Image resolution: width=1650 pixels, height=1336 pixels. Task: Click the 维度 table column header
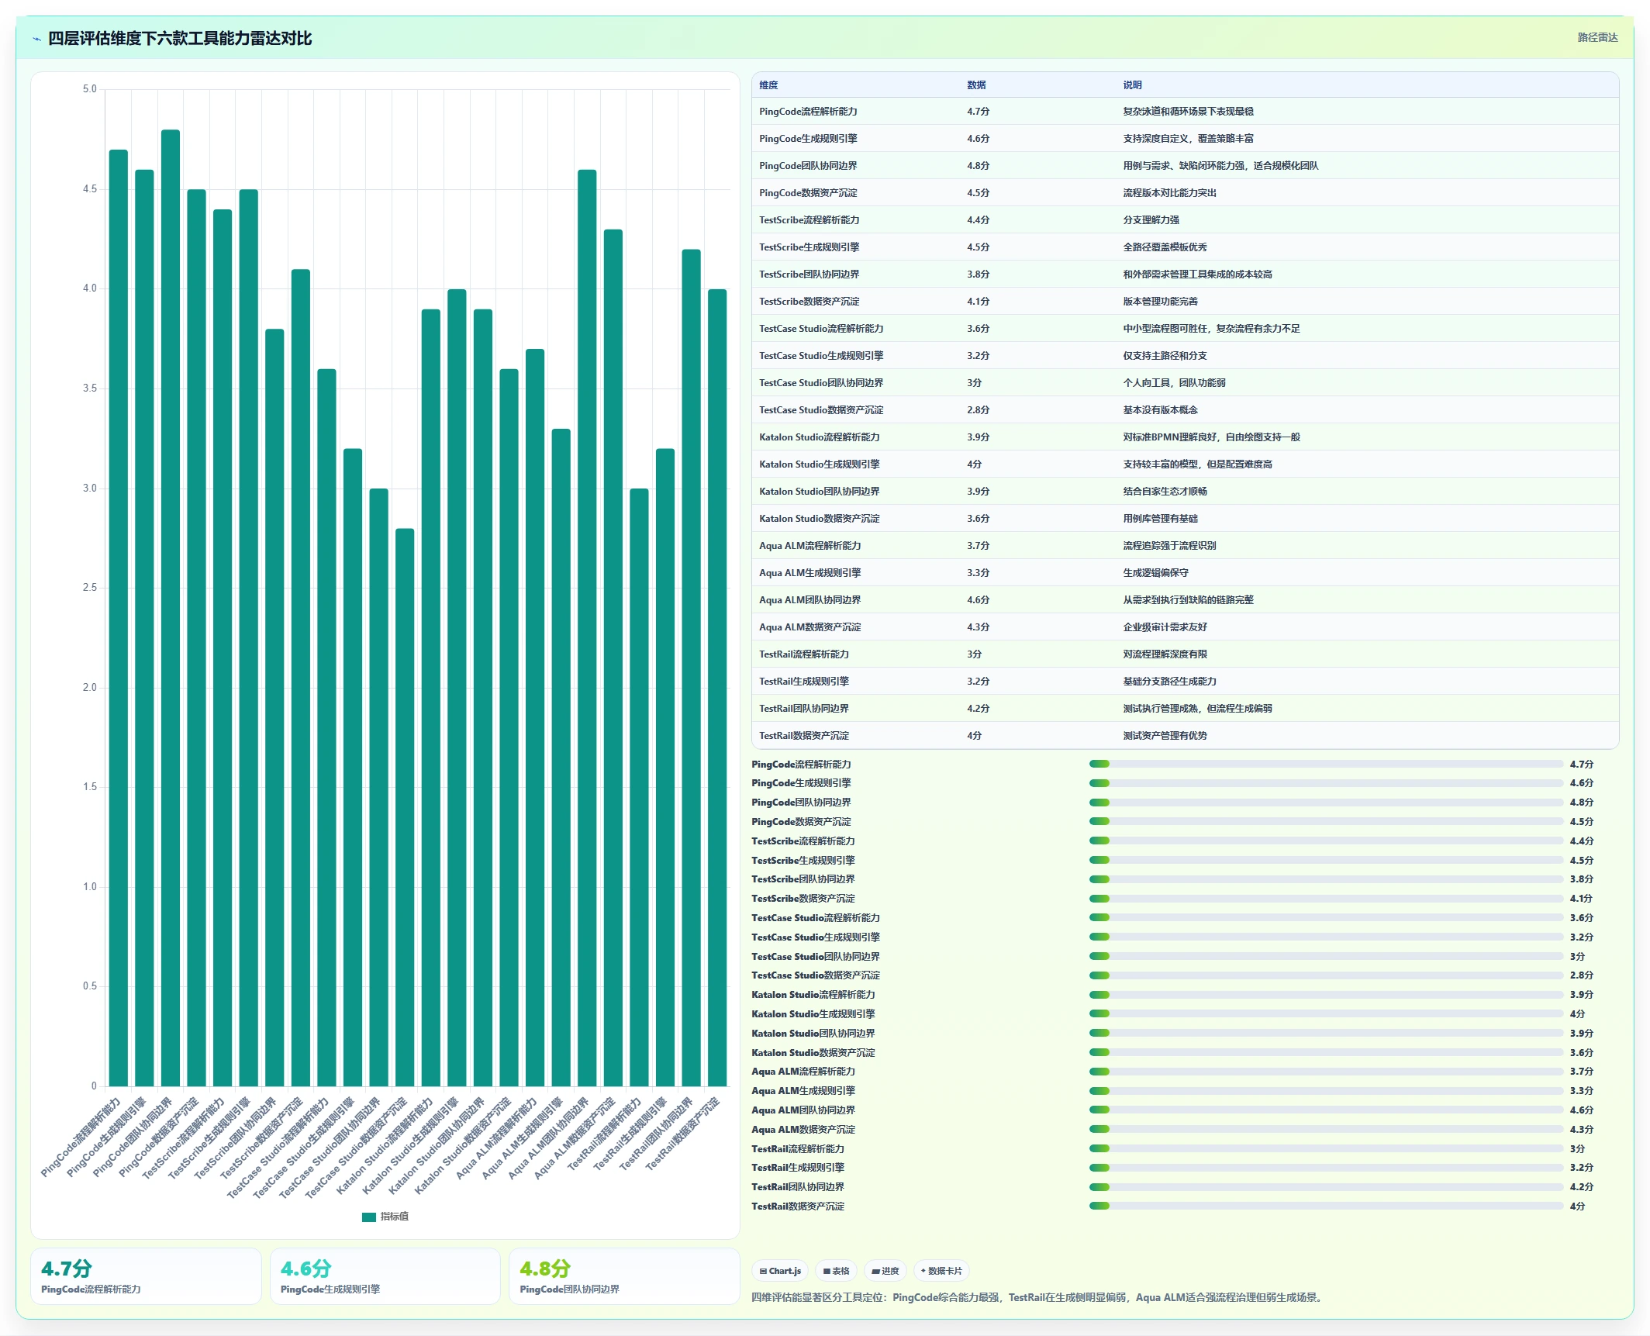click(768, 85)
